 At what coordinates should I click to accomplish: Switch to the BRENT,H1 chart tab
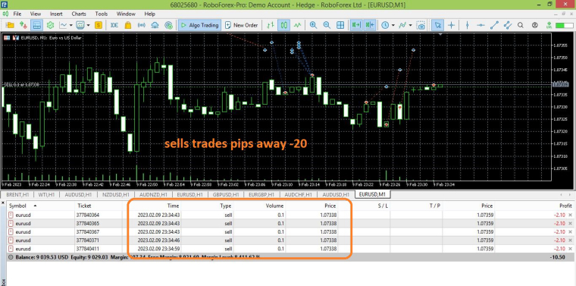17,194
